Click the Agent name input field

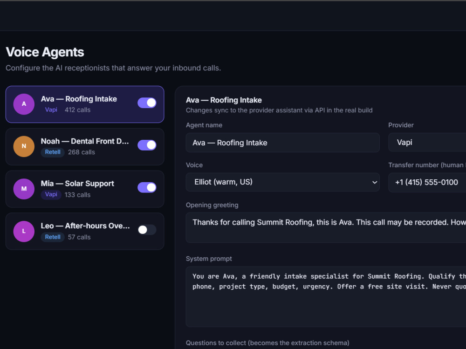click(x=283, y=143)
